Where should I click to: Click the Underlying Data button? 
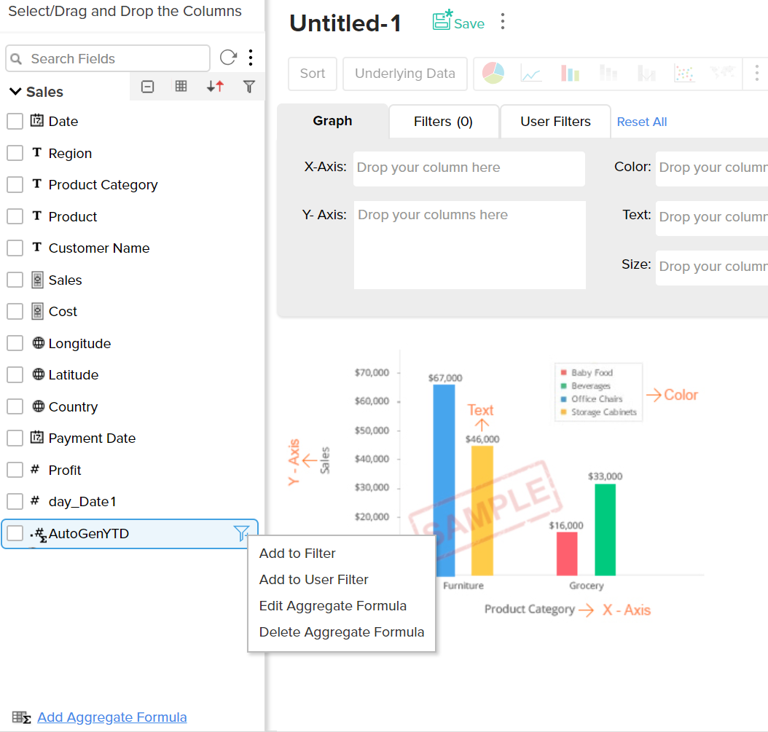point(404,74)
